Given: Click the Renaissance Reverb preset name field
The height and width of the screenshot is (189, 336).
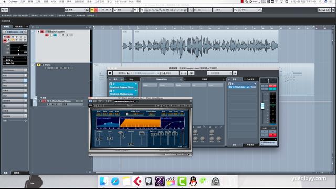Looking at the screenshot, I should coord(124,101).
